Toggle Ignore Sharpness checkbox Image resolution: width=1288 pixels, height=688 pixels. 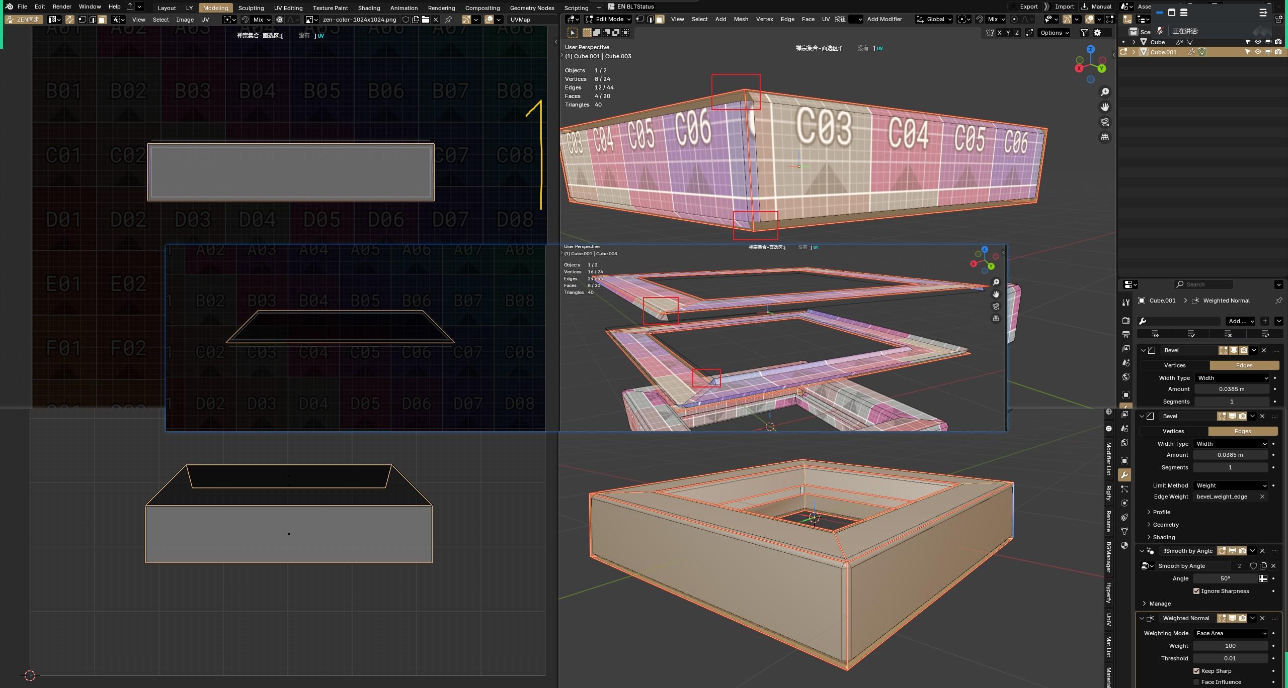coord(1196,591)
